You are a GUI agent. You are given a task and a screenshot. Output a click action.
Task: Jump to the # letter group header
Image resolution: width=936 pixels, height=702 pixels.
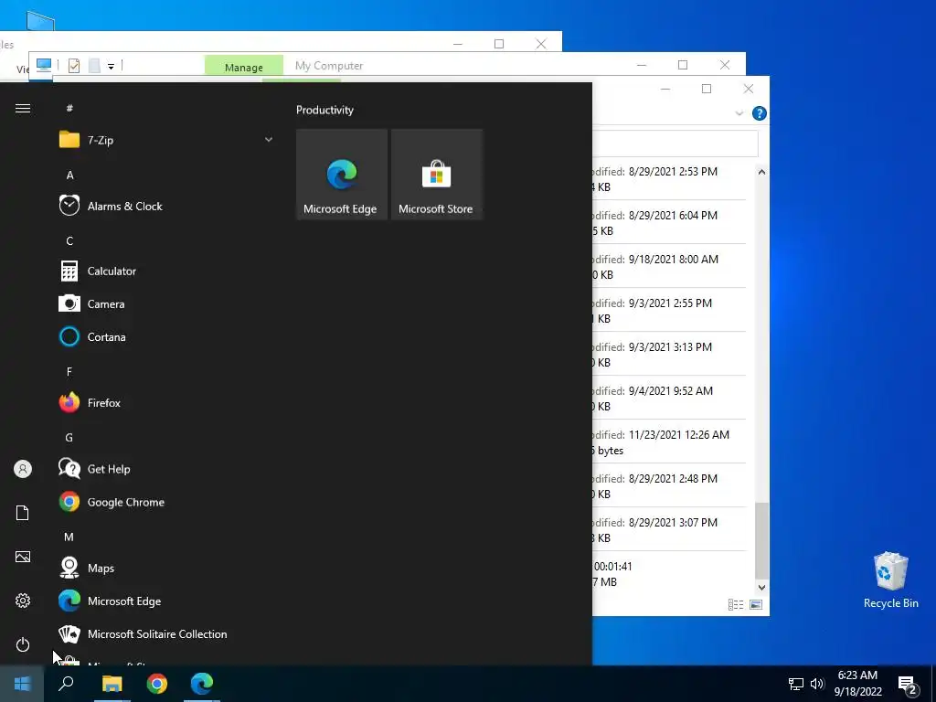pos(69,108)
